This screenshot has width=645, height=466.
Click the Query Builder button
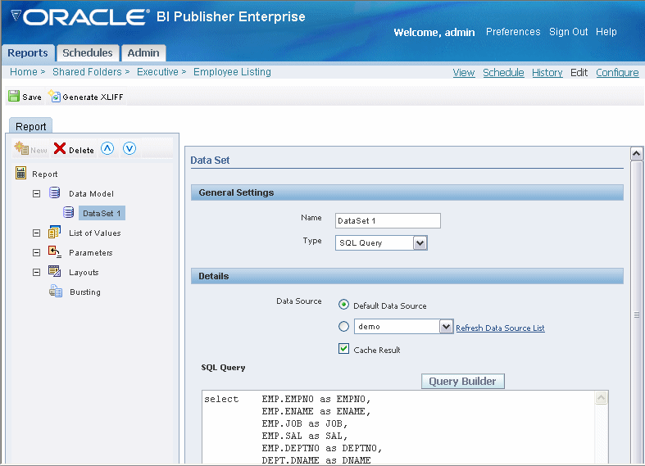[463, 382]
